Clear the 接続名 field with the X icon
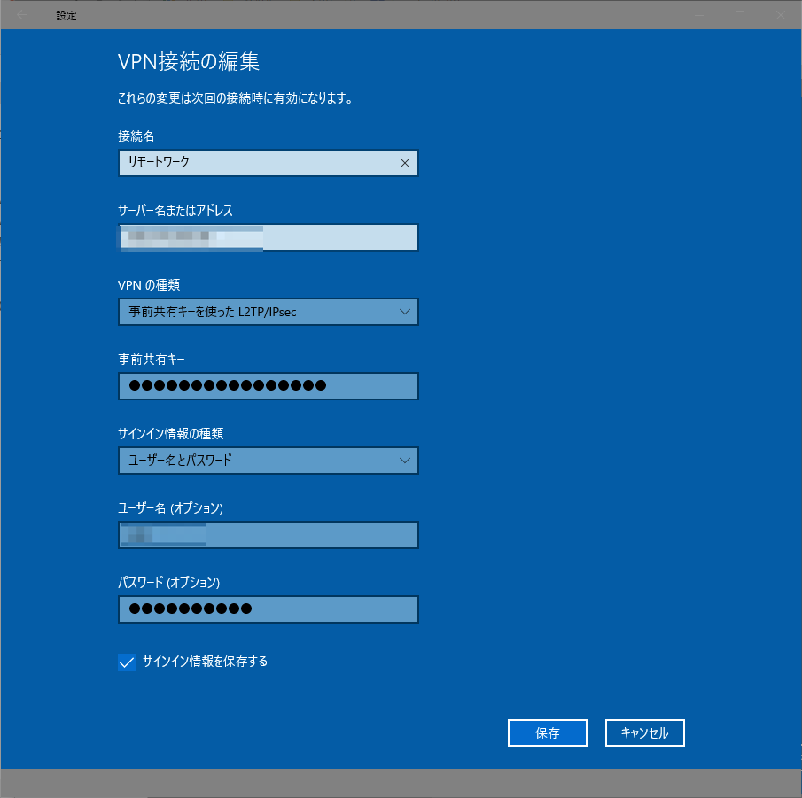The width and height of the screenshot is (802, 798). pos(405,163)
